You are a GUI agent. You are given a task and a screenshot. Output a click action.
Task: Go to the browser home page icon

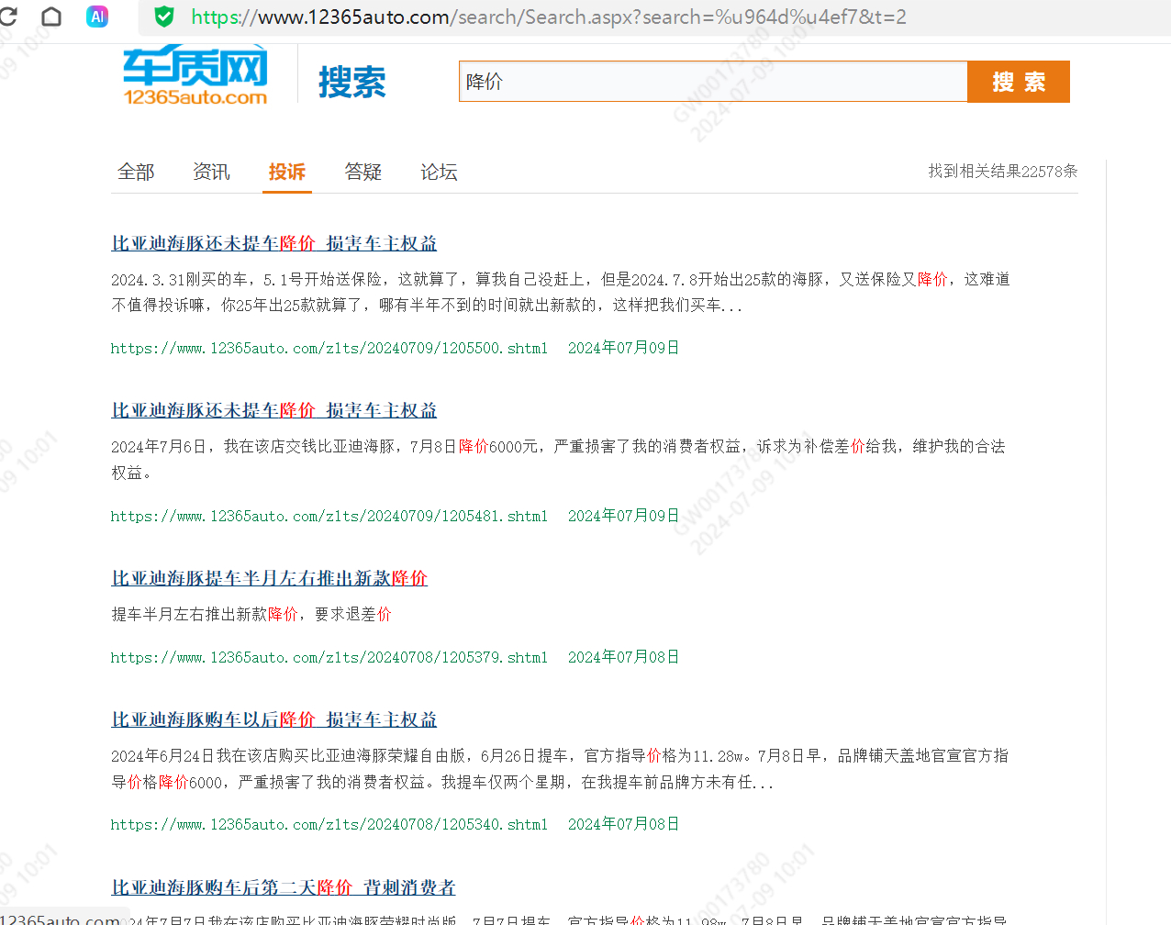pos(51,17)
